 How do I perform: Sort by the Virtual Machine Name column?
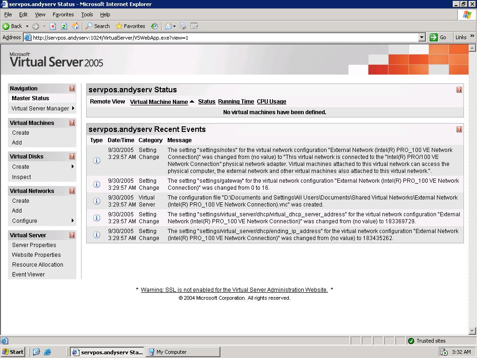[159, 102]
